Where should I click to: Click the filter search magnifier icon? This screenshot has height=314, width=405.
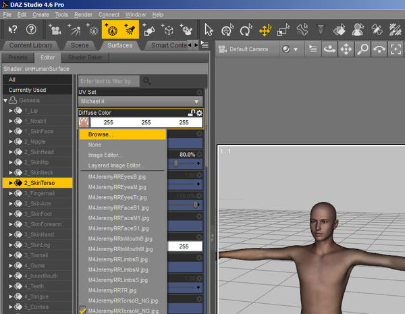click(x=146, y=81)
